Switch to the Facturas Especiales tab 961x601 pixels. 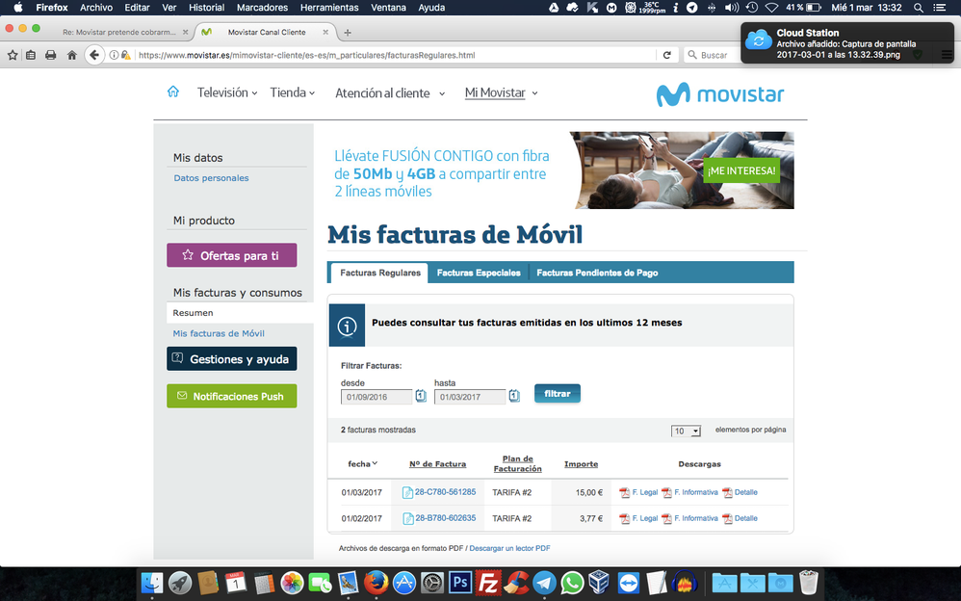(x=479, y=273)
